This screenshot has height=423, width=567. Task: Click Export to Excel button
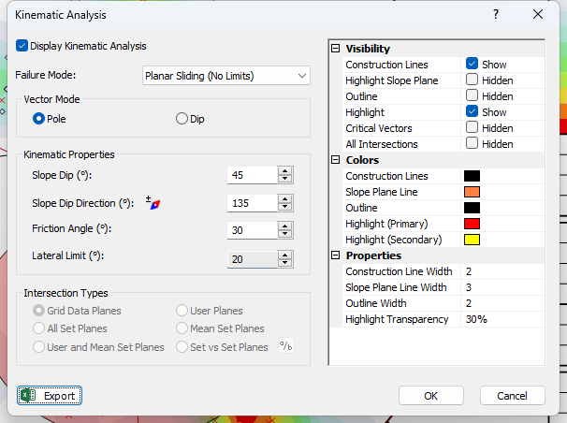[x=50, y=396]
